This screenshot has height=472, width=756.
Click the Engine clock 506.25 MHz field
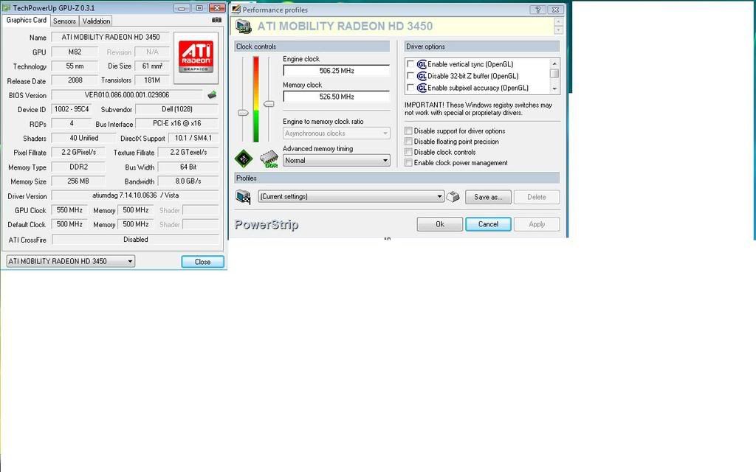(x=336, y=71)
